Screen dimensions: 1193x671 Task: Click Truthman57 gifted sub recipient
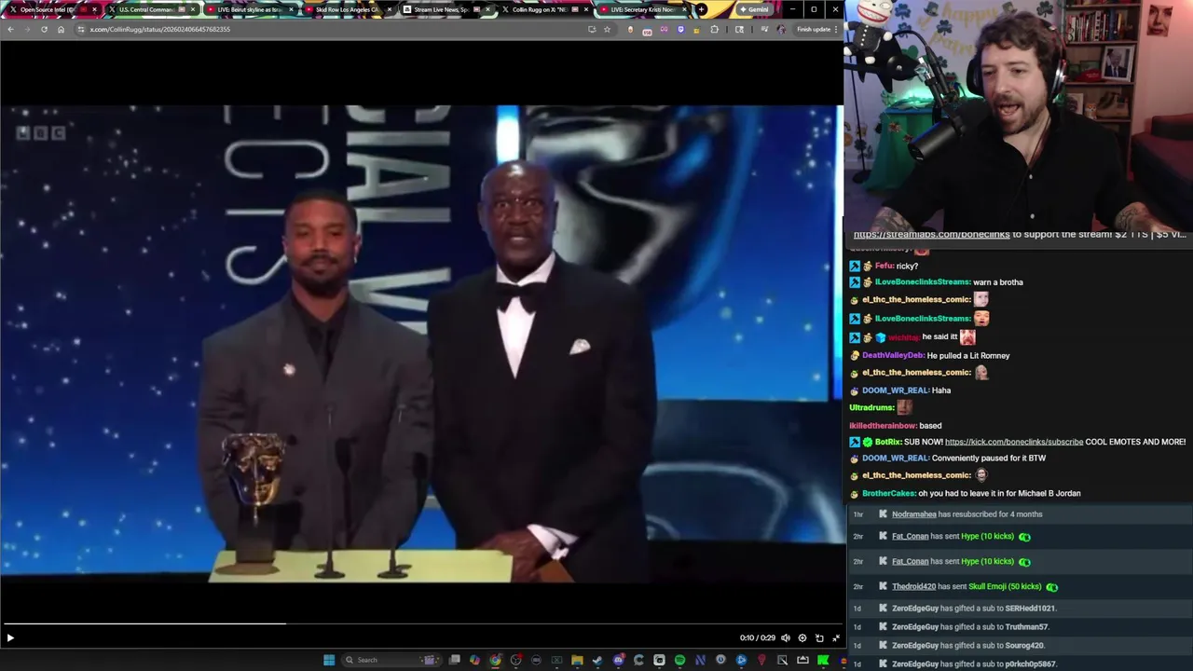coord(1026,627)
